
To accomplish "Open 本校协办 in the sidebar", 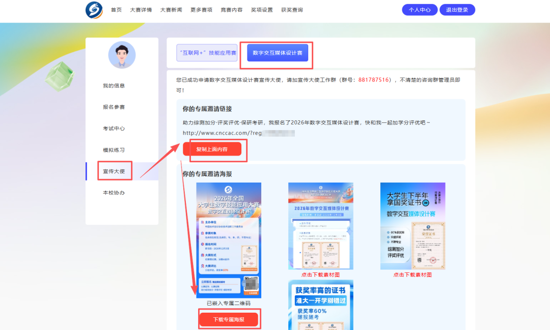I will tap(114, 193).
